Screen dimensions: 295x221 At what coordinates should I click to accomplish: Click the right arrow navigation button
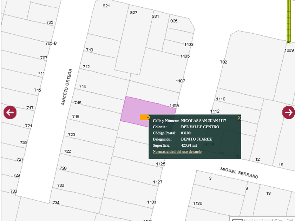point(288,112)
